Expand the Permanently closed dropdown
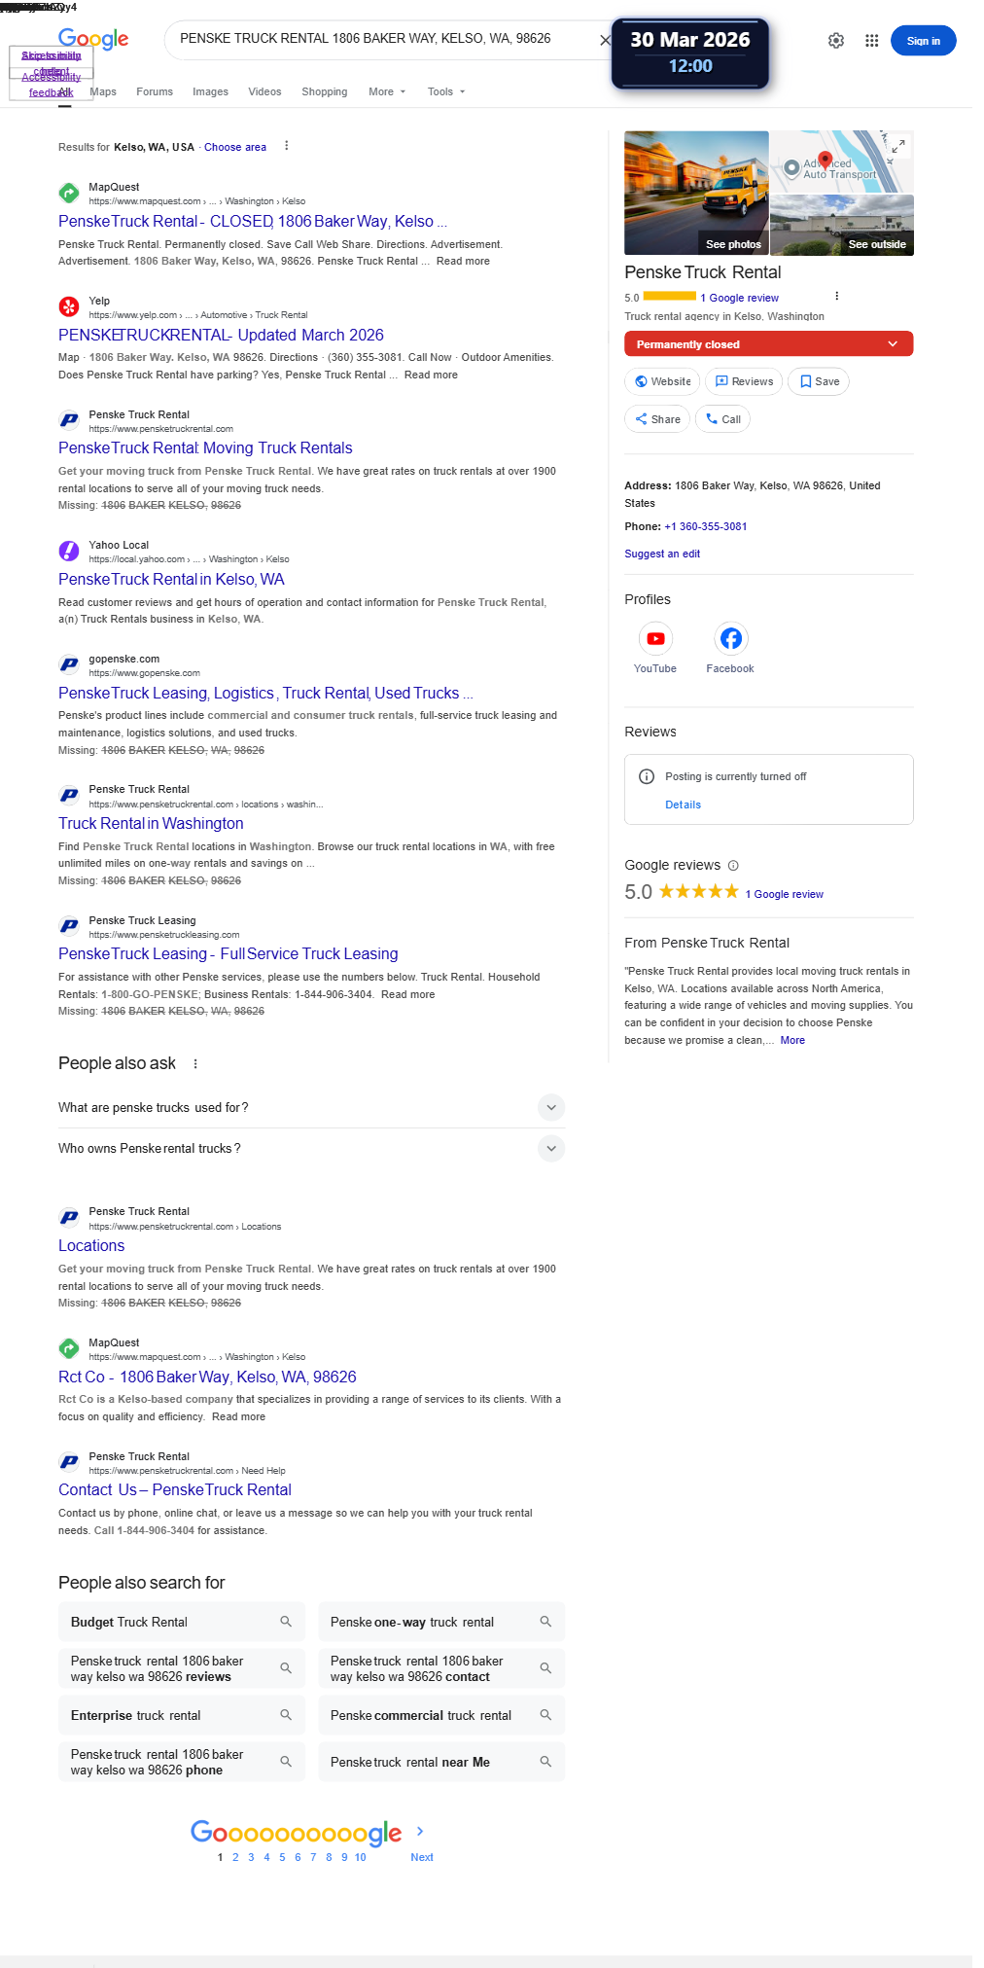 [x=893, y=344]
